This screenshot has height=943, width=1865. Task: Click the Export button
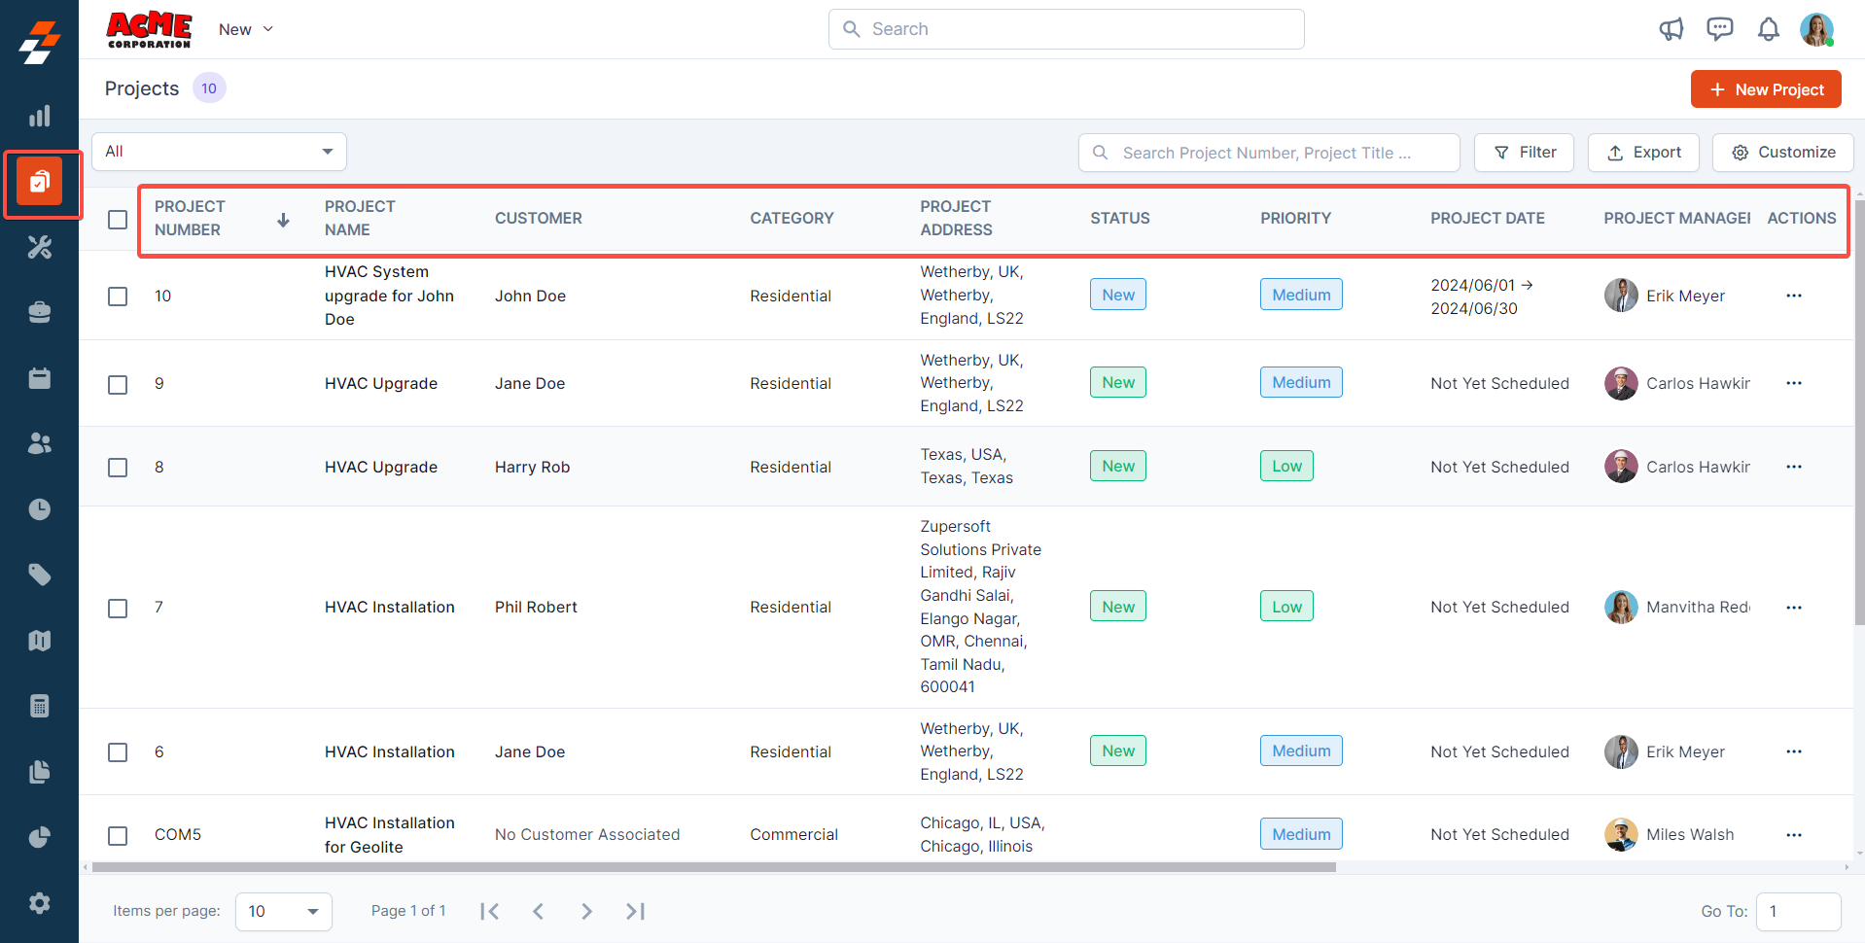click(x=1642, y=153)
